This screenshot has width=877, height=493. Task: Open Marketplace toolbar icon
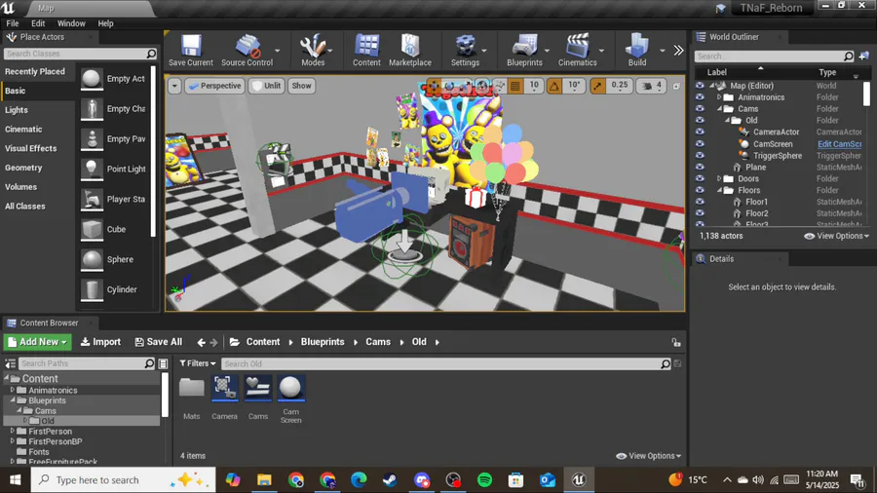pyautogui.click(x=410, y=50)
